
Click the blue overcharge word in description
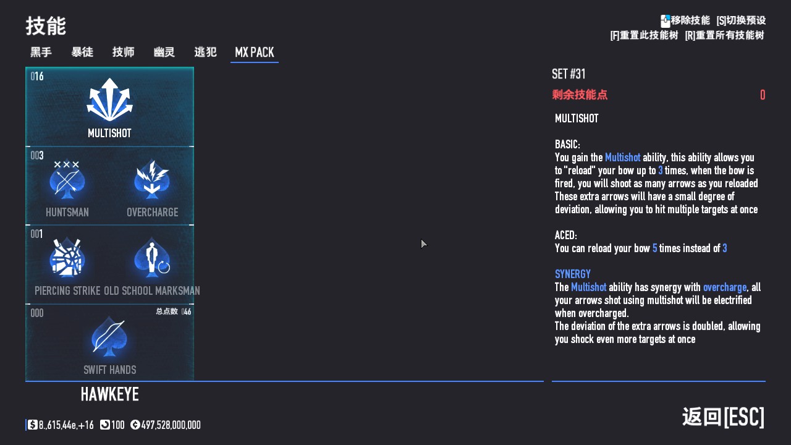coord(725,287)
